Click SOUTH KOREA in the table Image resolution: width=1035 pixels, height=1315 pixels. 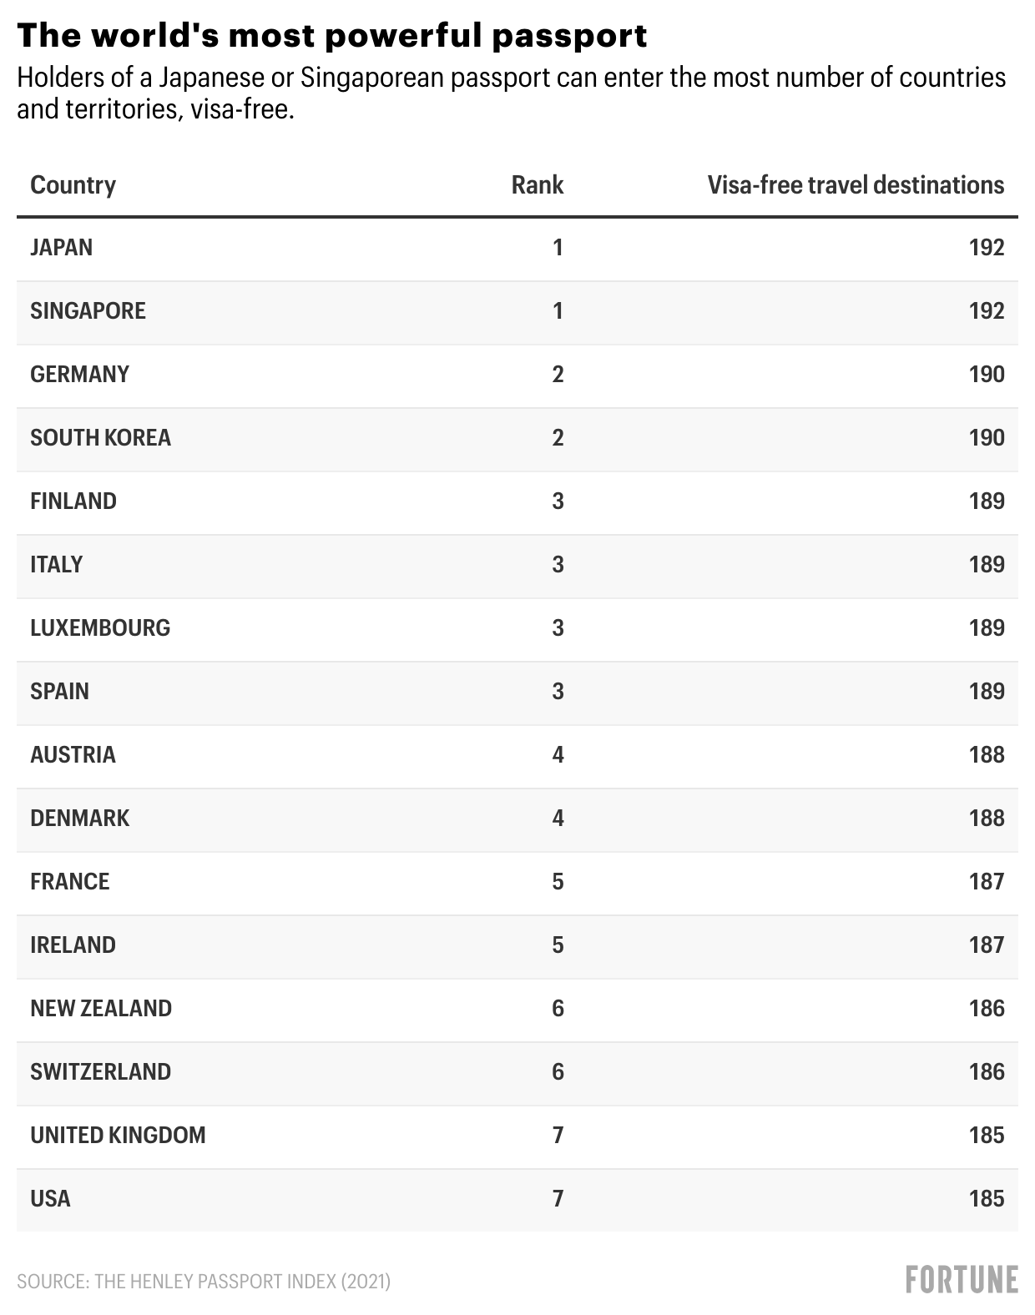coord(100,438)
